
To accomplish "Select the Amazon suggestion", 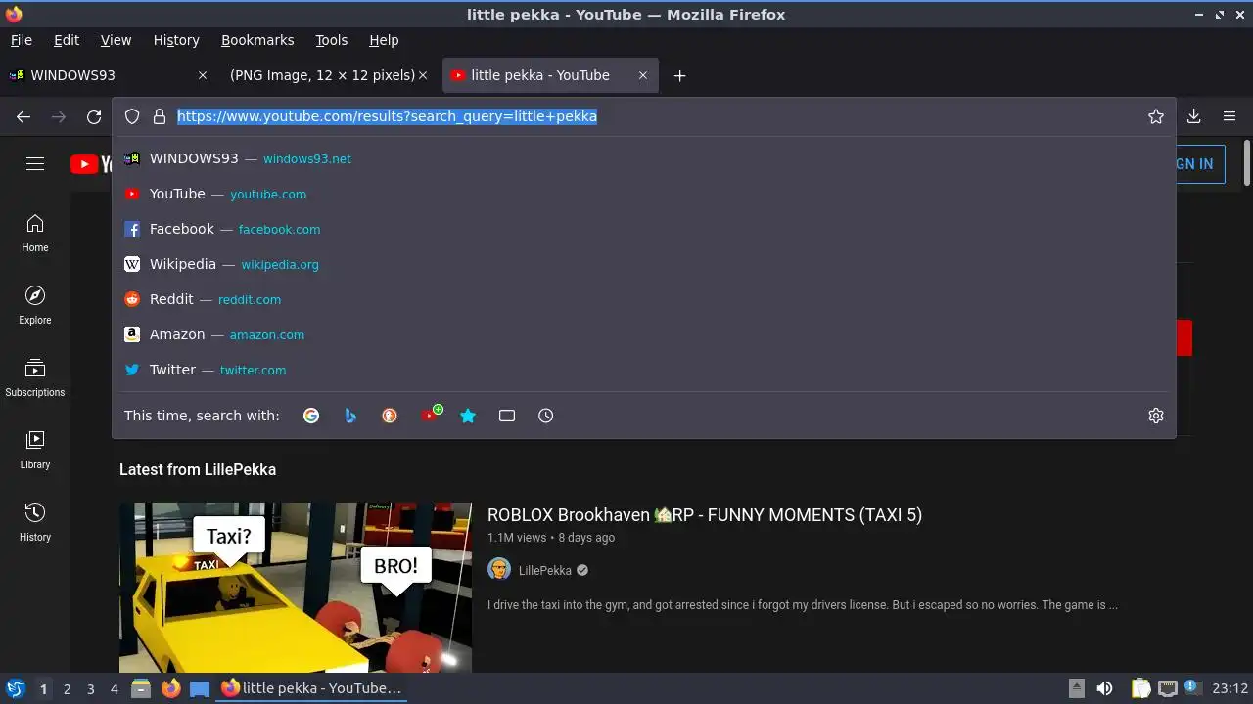I will [644, 334].
